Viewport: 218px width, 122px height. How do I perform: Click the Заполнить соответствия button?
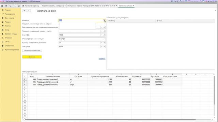(x=32, y=50)
